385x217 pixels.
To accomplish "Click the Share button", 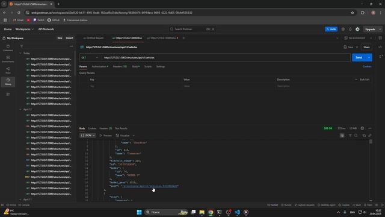I will point(366,47).
